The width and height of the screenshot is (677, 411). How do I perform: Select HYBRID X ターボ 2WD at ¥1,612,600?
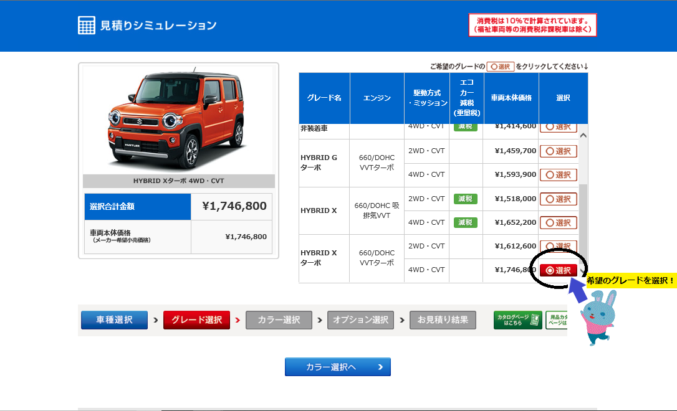coord(559,246)
